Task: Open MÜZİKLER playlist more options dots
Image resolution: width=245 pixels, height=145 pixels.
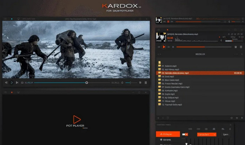Action: pos(236,54)
